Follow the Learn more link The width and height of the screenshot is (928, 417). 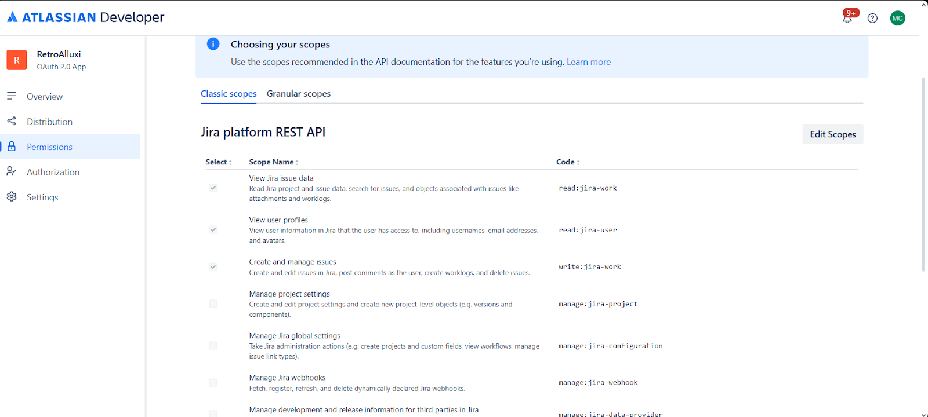click(589, 62)
